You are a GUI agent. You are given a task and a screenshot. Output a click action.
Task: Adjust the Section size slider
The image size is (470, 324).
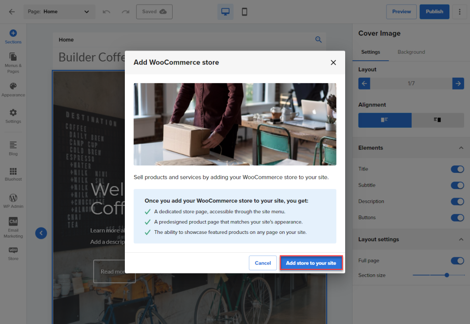pos(438,275)
